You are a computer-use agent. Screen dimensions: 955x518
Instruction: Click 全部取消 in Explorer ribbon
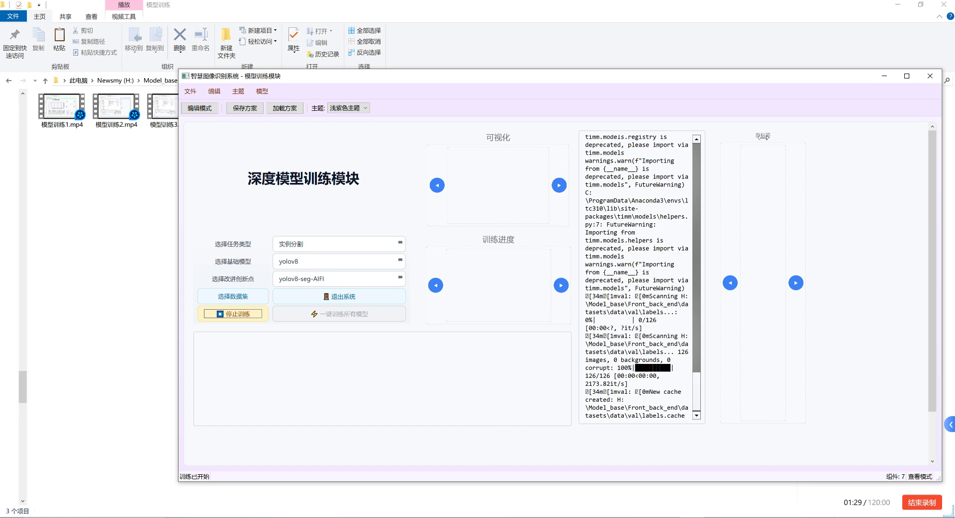[x=365, y=41]
